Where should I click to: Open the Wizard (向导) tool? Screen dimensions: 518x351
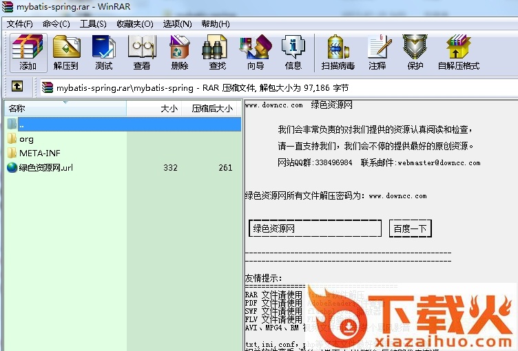click(256, 52)
